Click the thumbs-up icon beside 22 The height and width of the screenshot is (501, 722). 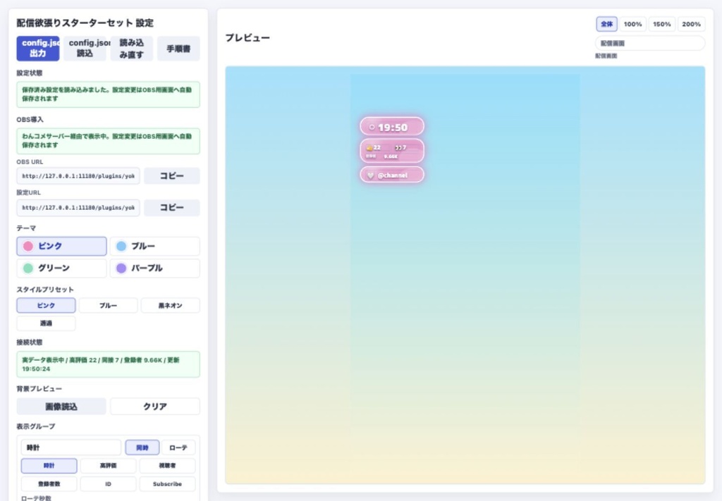point(369,148)
